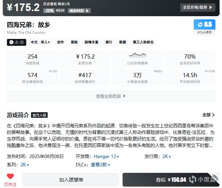Image resolution: width=222 pixels, height=188 pixels.
Task: Click the red heart followed icon
Action: (10, 176)
